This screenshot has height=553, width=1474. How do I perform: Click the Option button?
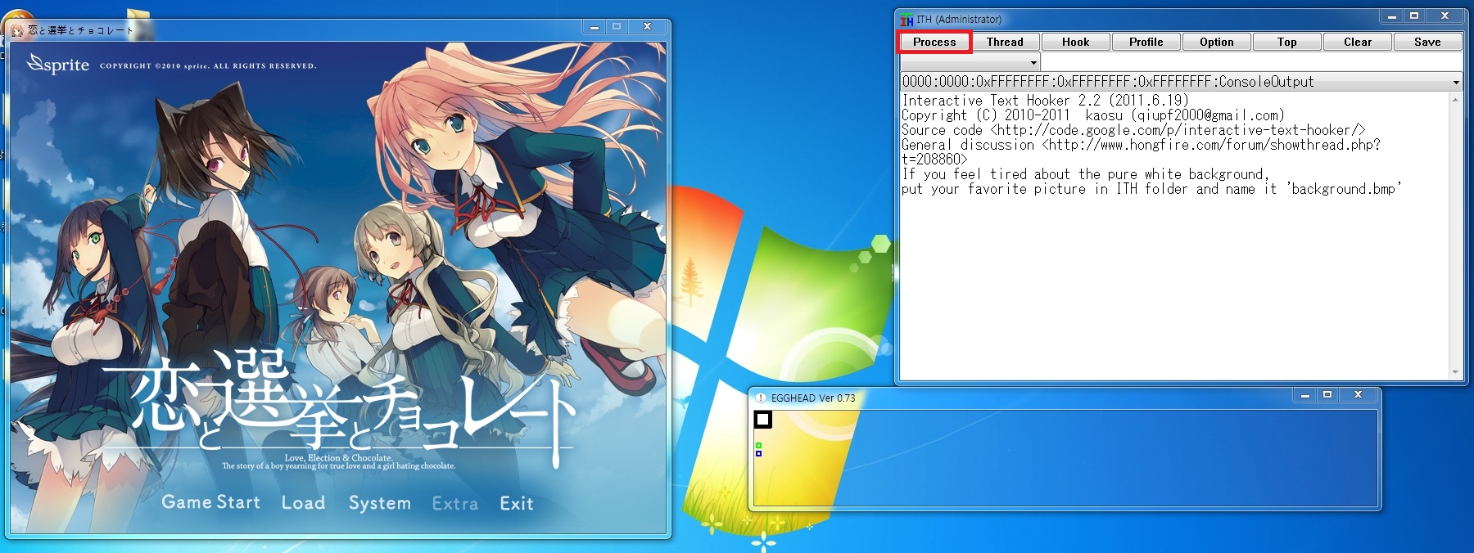[x=1216, y=42]
